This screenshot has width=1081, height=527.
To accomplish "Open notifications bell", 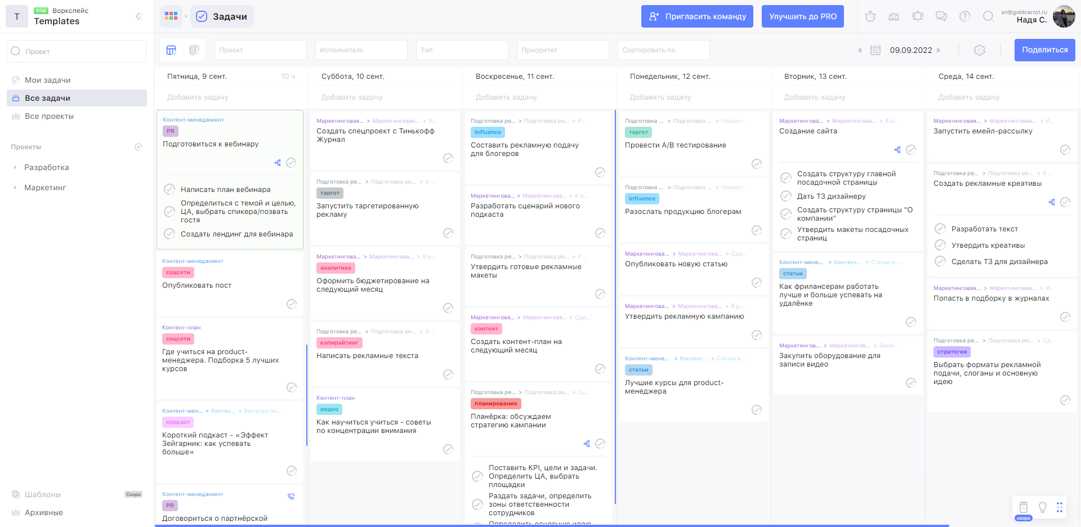I will point(918,16).
